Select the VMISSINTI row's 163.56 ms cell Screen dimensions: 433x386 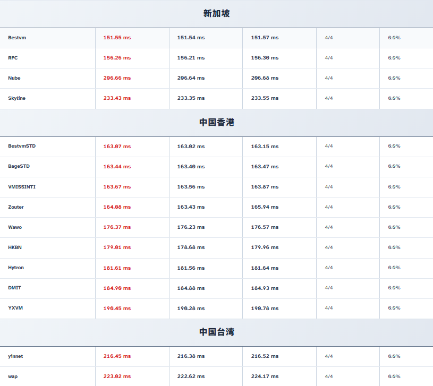pyautogui.click(x=191, y=187)
